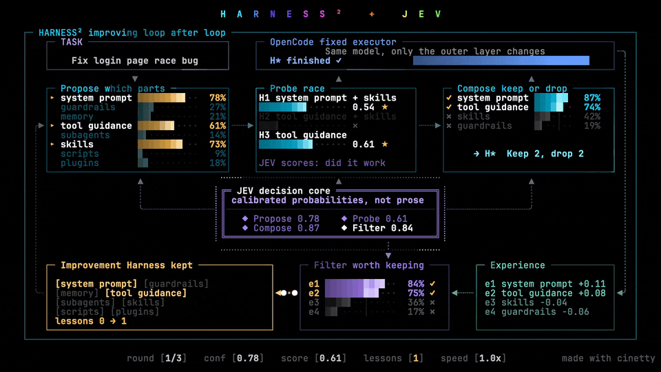Click the H1 system prompt + skills row
The height and width of the screenshot is (372, 661).
[328, 98]
